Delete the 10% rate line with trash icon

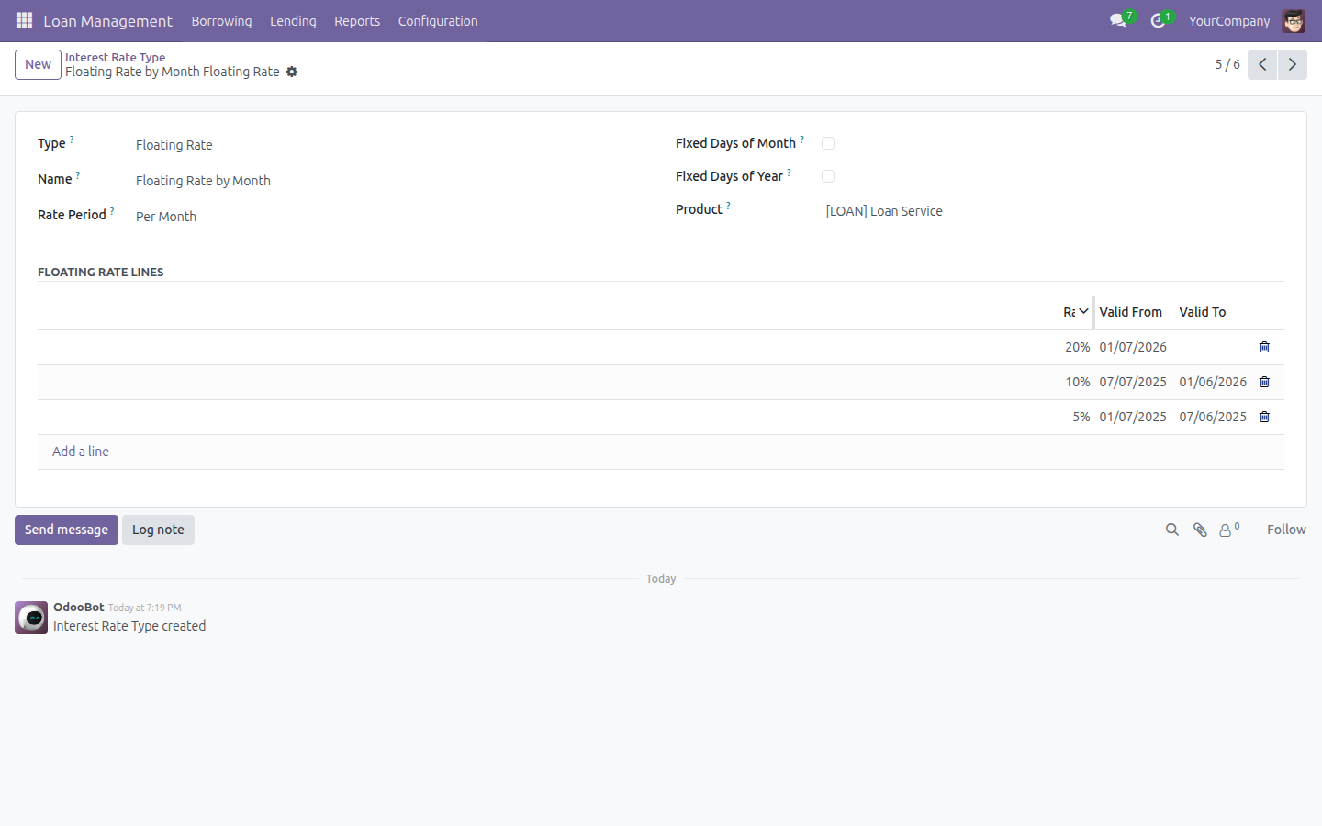click(x=1264, y=382)
